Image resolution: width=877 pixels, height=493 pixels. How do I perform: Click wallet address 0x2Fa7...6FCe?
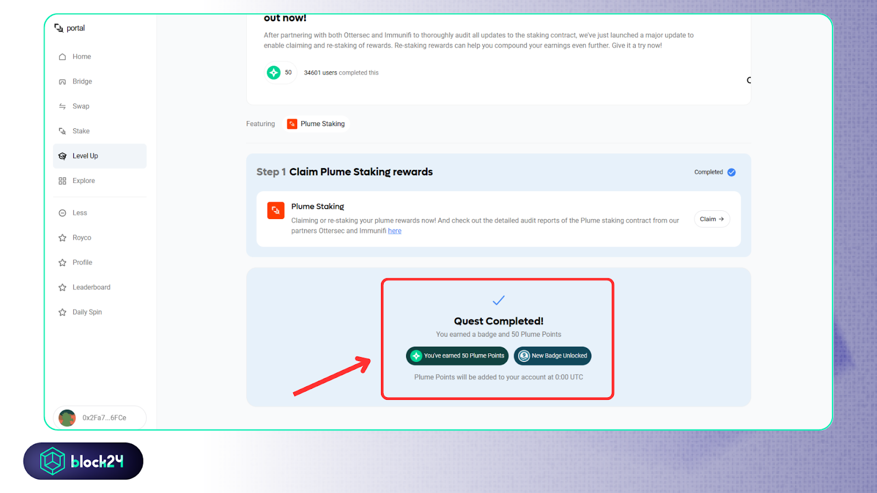104,417
